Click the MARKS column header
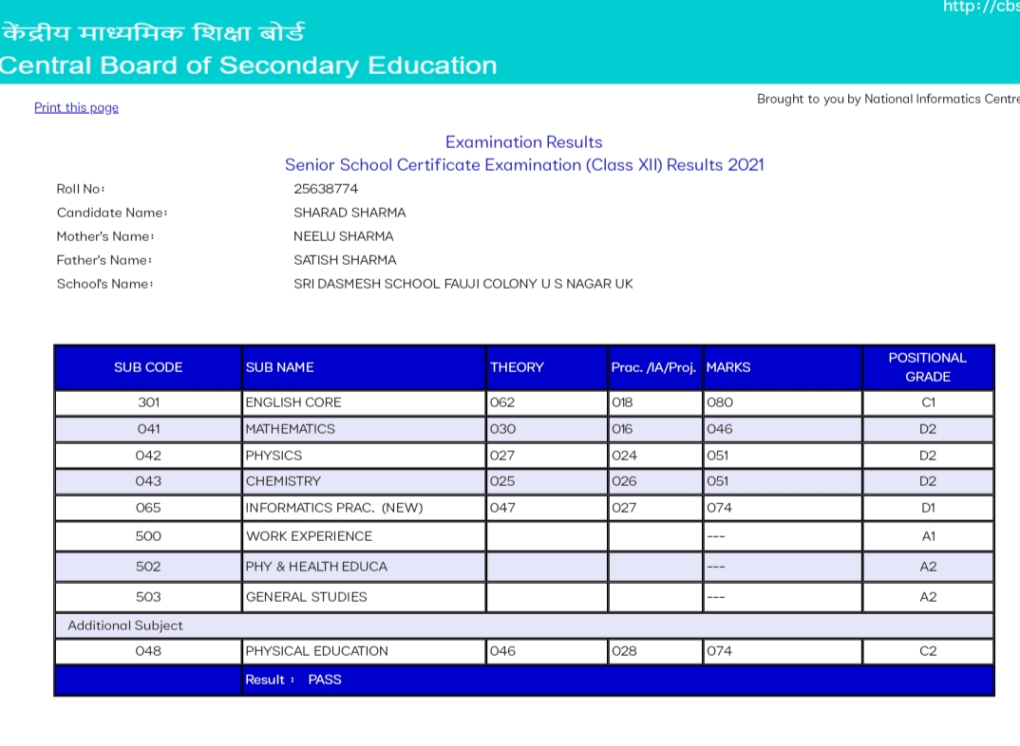 tap(783, 367)
